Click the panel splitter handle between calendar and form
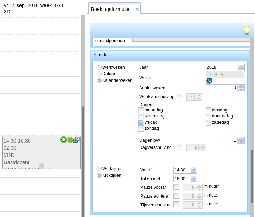The width and height of the screenshot is (255, 217). tap(86, 150)
